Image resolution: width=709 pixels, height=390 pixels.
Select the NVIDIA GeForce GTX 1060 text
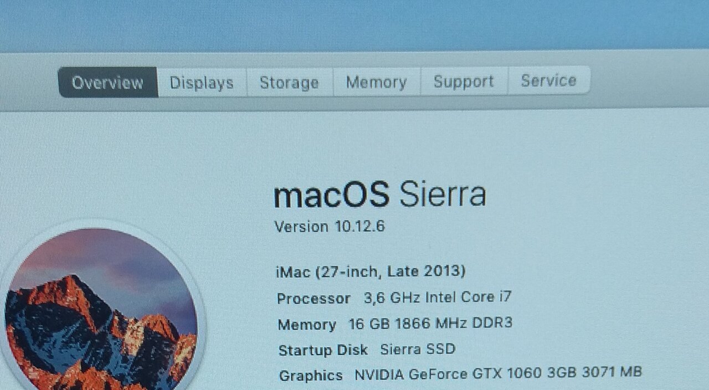pyautogui.click(x=448, y=373)
